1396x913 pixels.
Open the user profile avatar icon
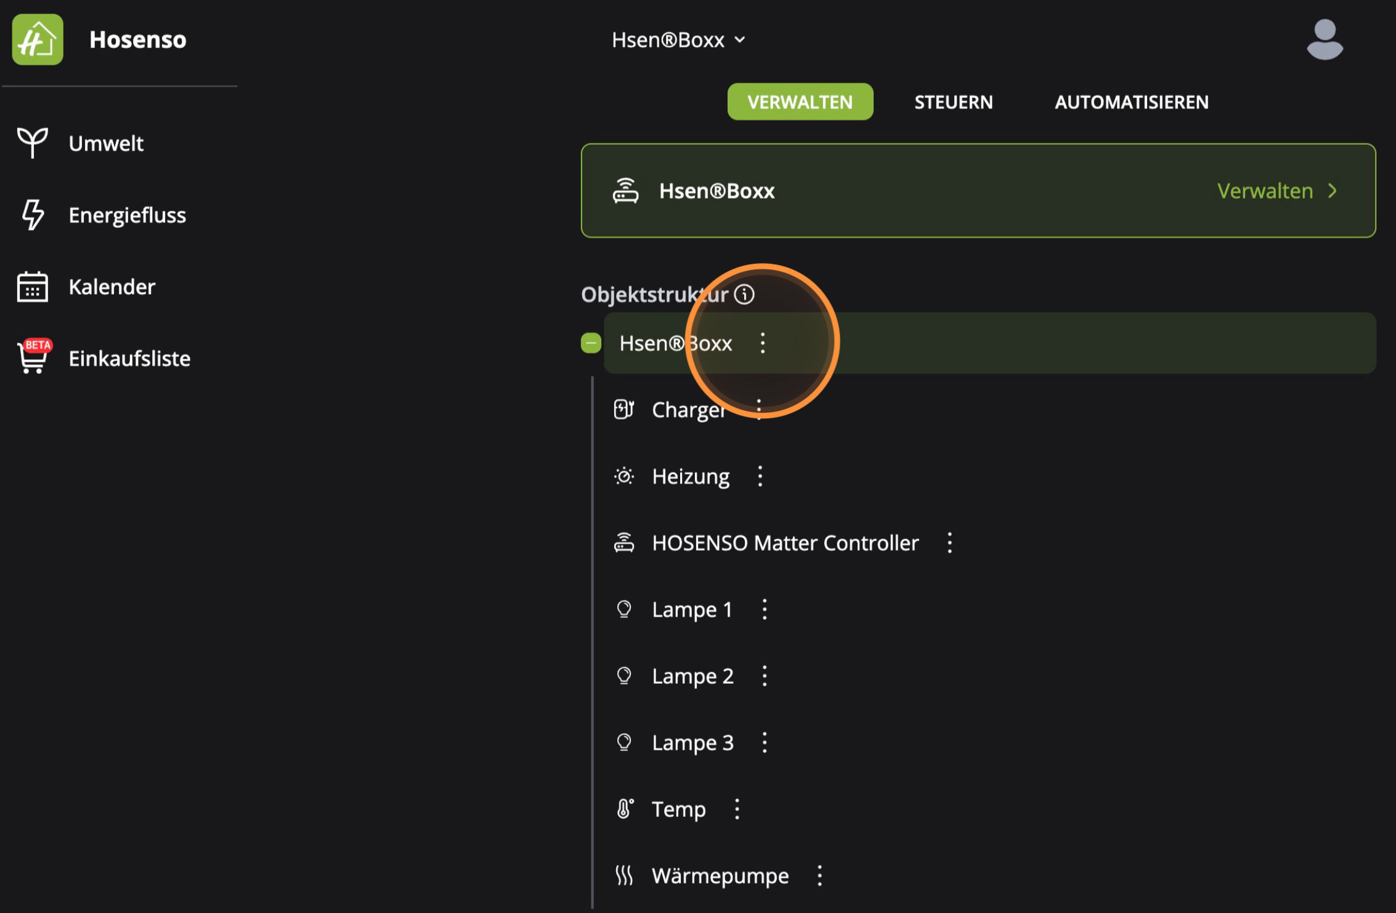(x=1324, y=40)
